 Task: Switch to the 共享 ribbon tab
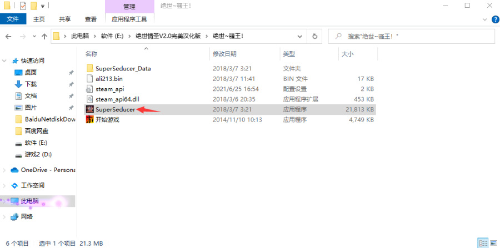coord(65,19)
